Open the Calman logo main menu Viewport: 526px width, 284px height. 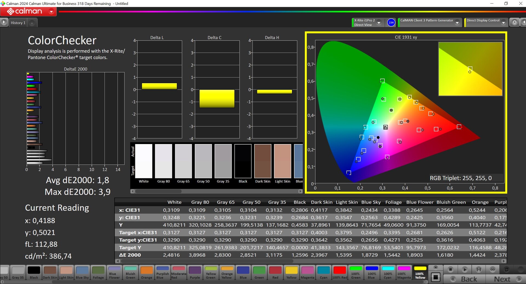click(x=28, y=11)
